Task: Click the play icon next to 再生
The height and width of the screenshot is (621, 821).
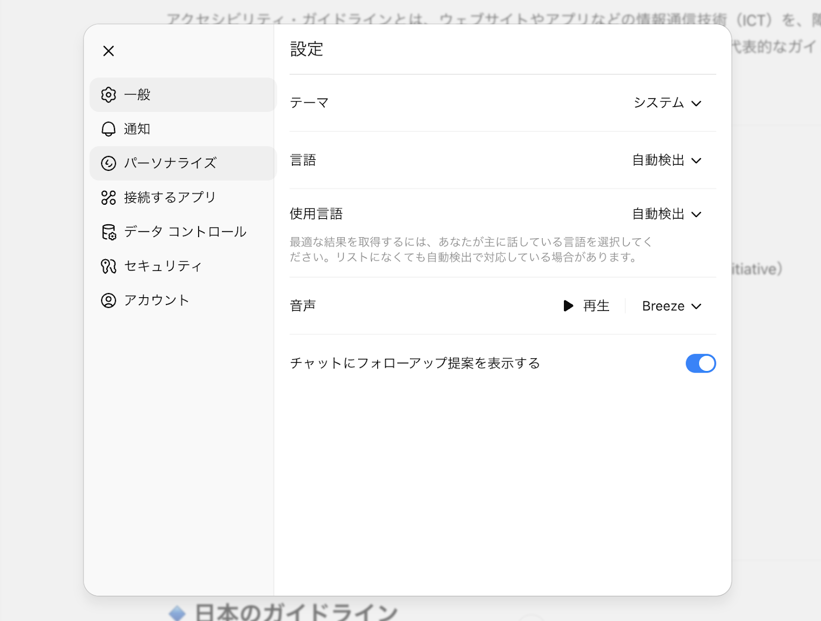Action: (x=568, y=306)
